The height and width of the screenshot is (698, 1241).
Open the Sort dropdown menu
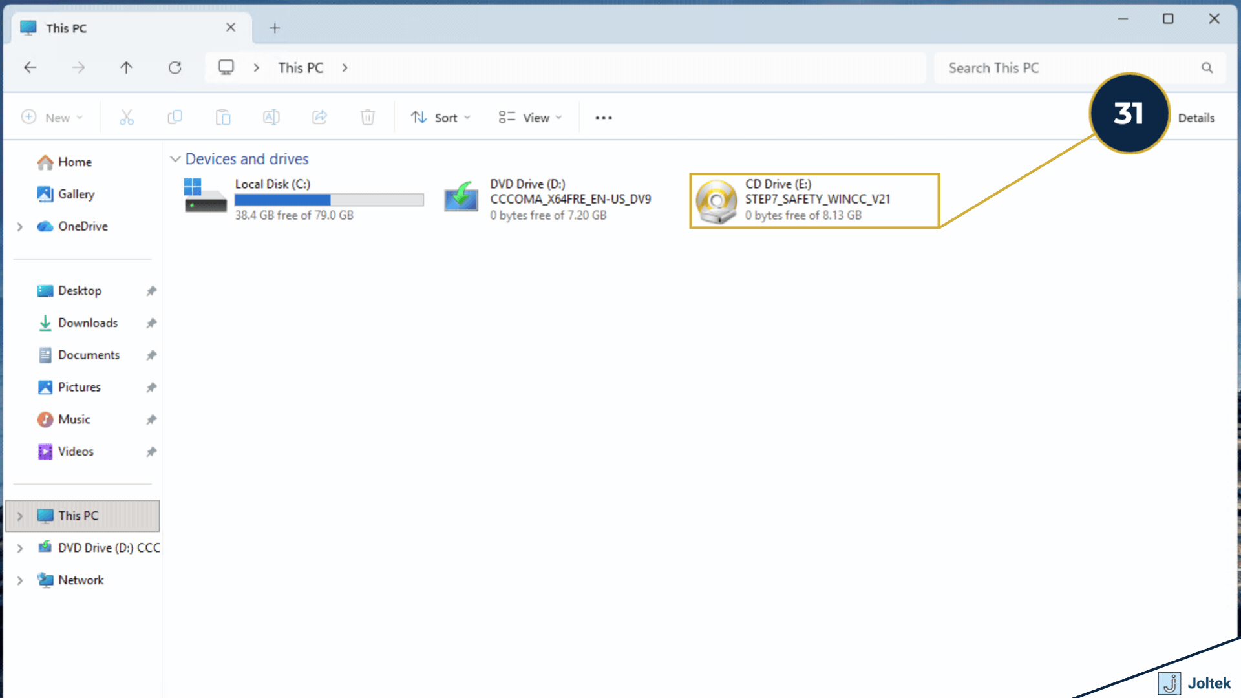point(441,118)
